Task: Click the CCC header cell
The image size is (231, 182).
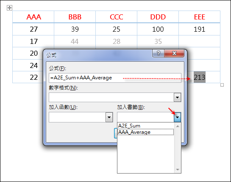Action: [117, 17]
